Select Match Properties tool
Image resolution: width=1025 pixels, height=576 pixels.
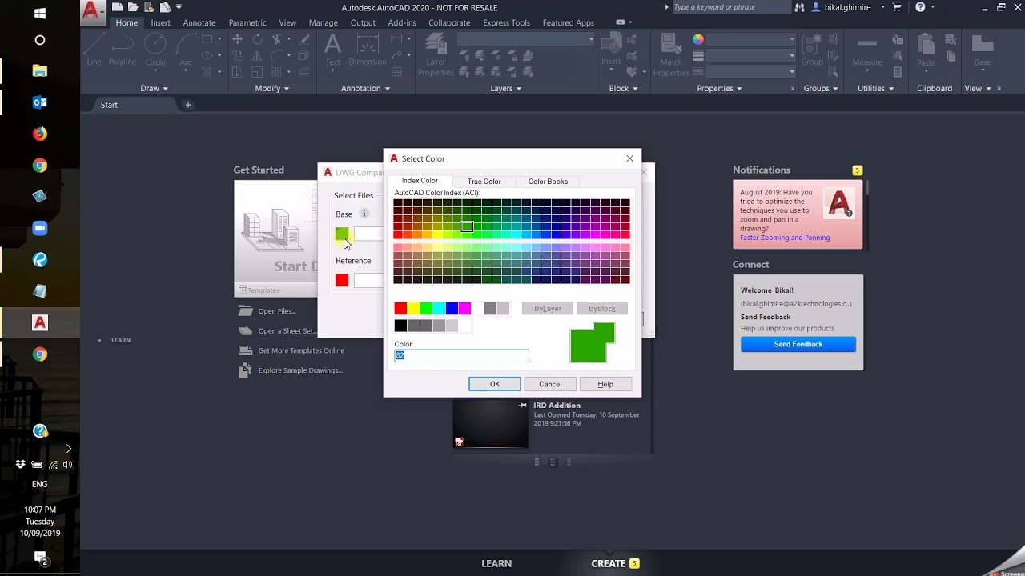[x=671, y=54]
